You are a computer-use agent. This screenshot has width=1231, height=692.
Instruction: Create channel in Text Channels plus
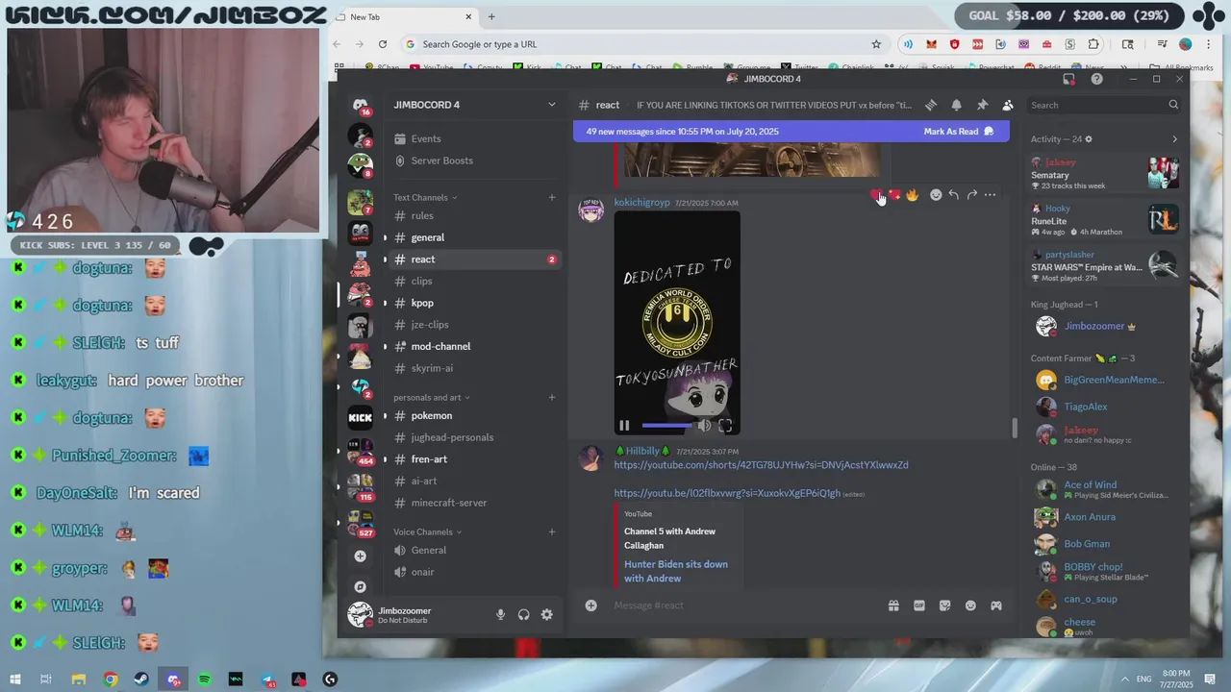point(552,198)
